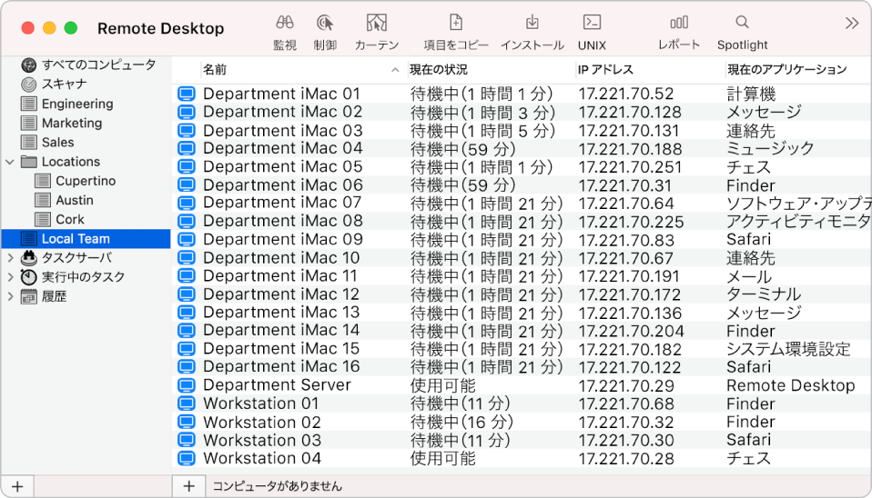Click the plus button beside コンピュータがありません
This screenshot has height=498, width=872.
pos(188,486)
